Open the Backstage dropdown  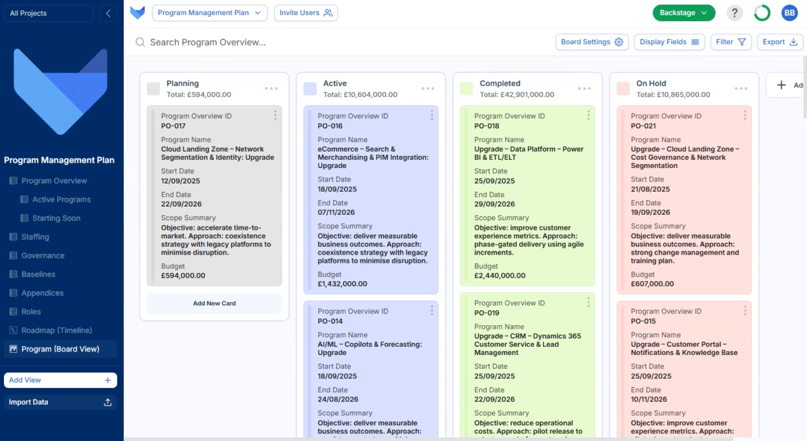coord(684,13)
